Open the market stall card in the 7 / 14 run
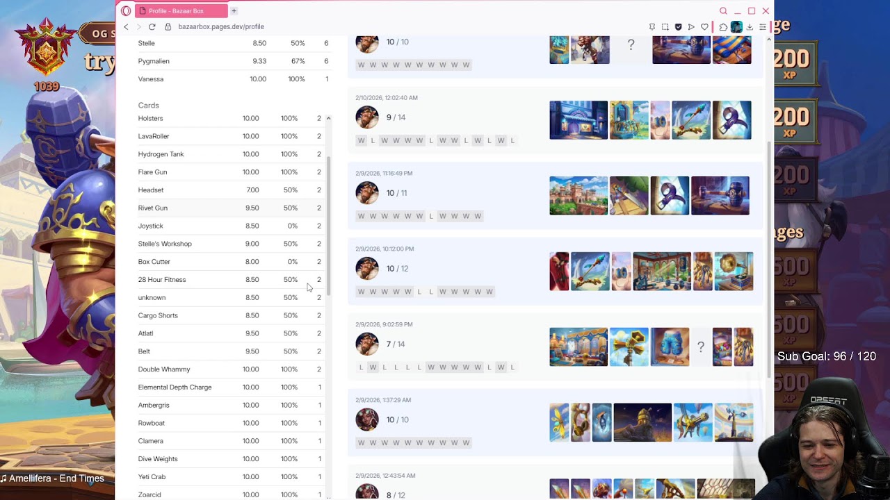This screenshot has height=500, width=890. [578, 347]
